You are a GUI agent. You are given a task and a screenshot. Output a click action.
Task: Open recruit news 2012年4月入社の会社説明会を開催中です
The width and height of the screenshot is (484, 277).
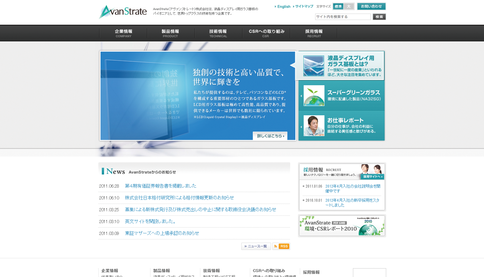click(353, 189)
